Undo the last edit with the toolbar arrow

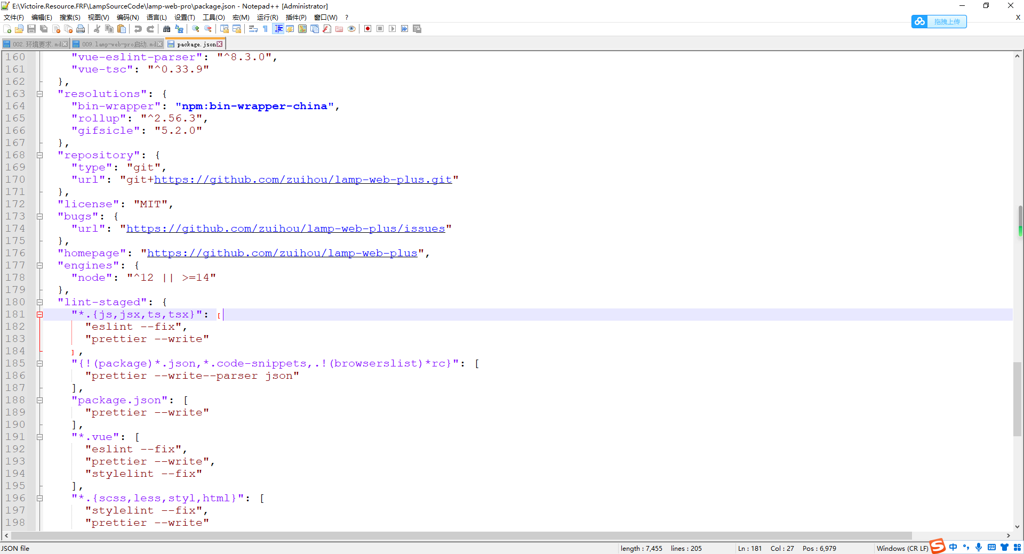(138, 29)
